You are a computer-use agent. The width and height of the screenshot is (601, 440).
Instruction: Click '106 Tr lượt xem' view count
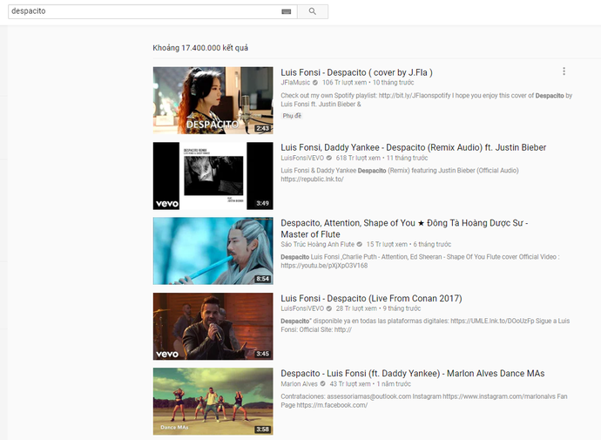click(x=344, y=83)
